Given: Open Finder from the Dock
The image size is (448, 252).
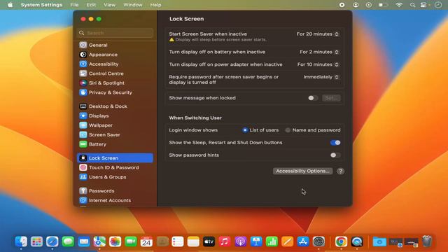Looking at the screenshot, I should pos(21,241).
